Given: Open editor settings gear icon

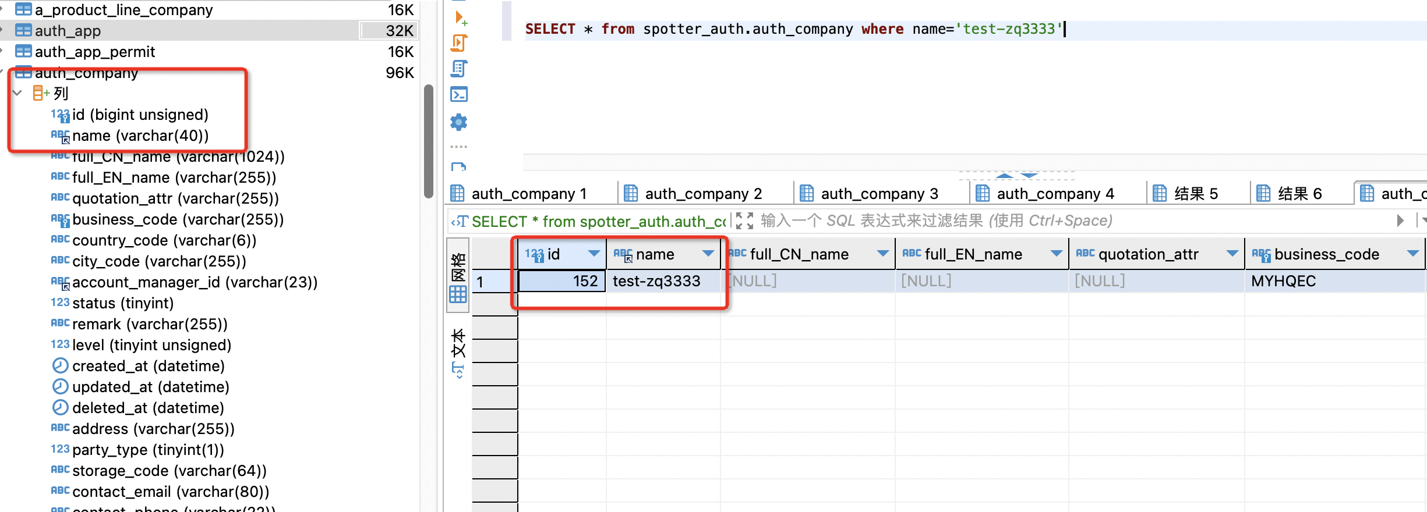Looking at the screenshot, I should point(459,122).
